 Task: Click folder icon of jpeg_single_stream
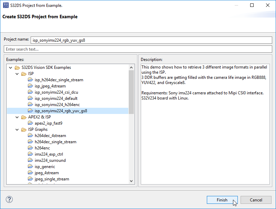click(x=30, y=179)
